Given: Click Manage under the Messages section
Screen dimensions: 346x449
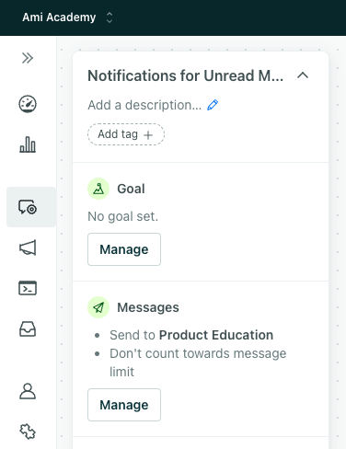Looking at the screenshot, I should 124,405.
